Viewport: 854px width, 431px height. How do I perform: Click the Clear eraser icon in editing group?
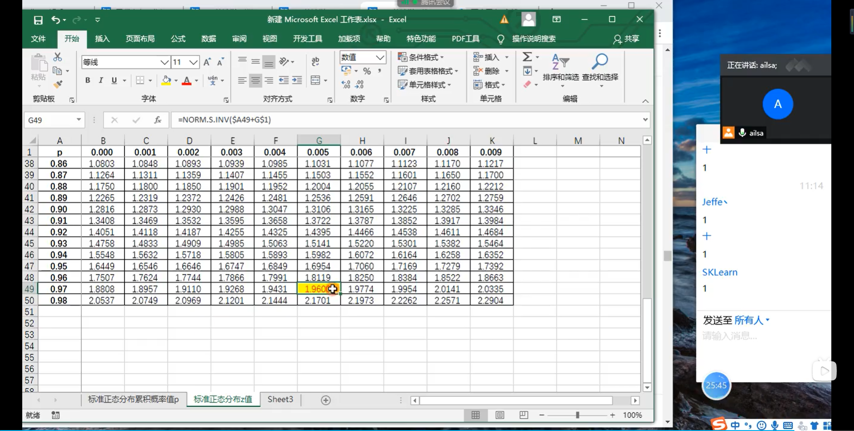point(527,84)
